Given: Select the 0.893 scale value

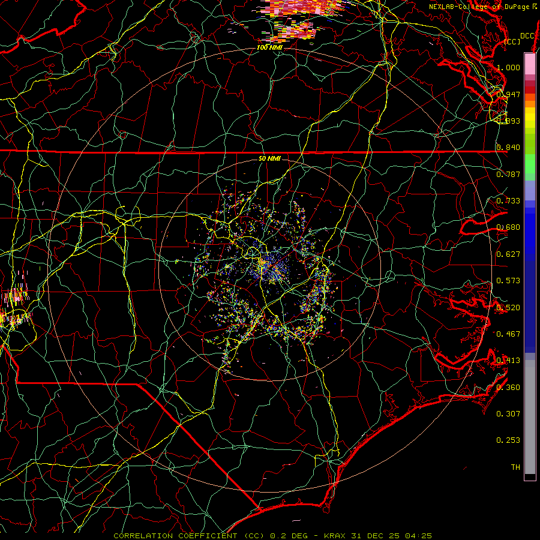Looking at the screenshot, I should [x=508, y=121].
